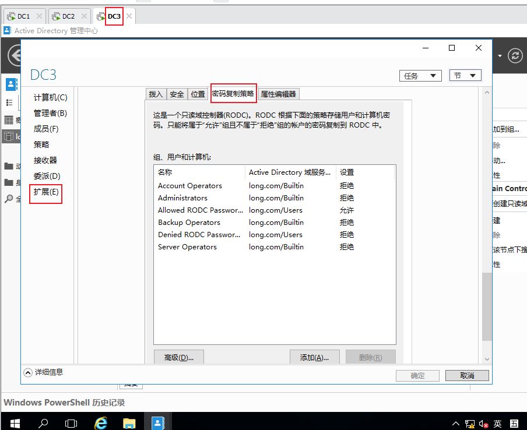Open the dropdown arrow next to refresh
This screenshot has width=527, height=430.
[x=500, y=56]
